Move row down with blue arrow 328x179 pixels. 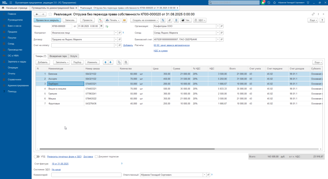click(x=111, y=62)
